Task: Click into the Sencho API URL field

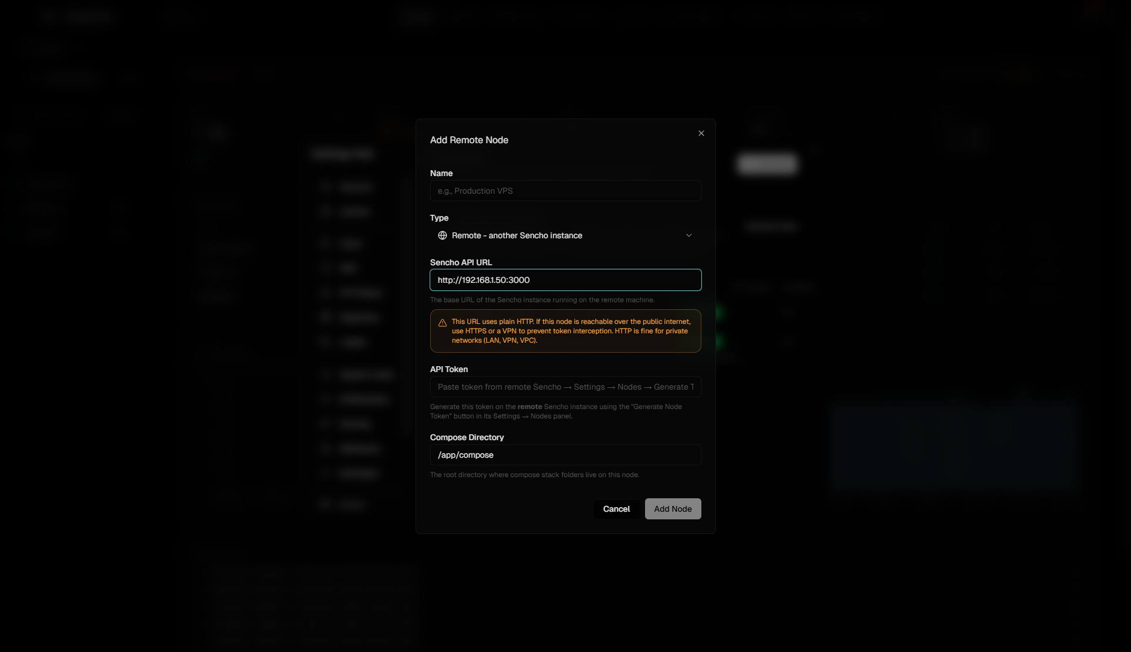Action: click(565, 280)
